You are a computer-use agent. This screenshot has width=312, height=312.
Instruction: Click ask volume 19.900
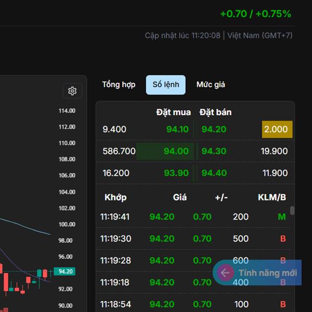click(274, 151)
